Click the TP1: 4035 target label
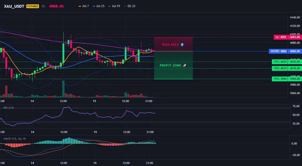302x166 pixels. (280, 62)
